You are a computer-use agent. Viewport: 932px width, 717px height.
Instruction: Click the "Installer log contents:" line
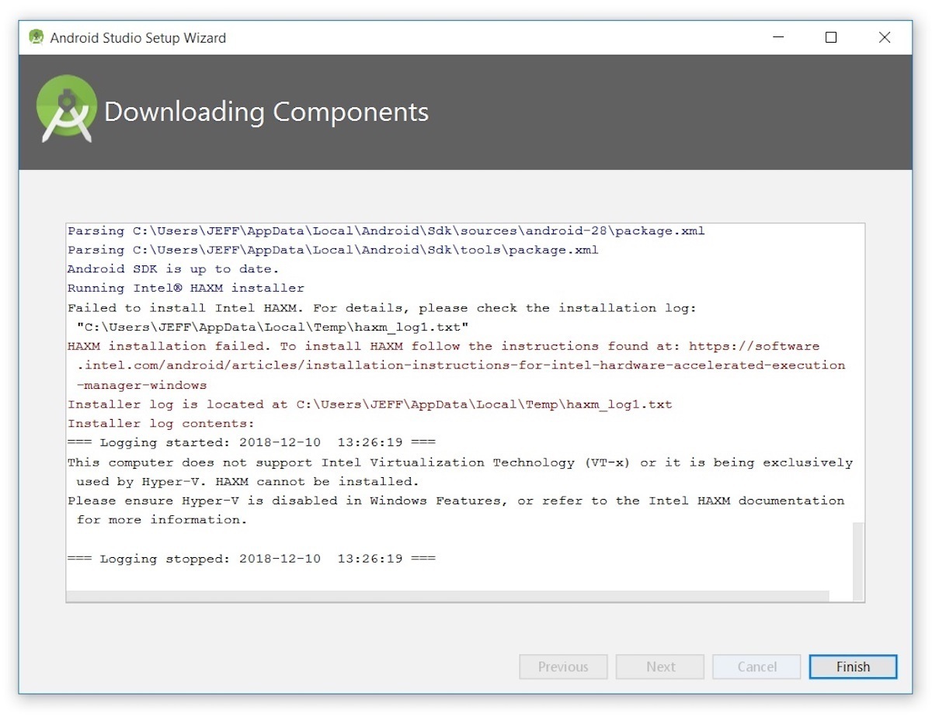tap(161, 424)
